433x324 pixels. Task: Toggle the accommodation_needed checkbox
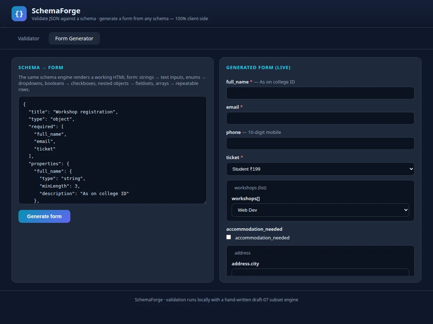228,237
